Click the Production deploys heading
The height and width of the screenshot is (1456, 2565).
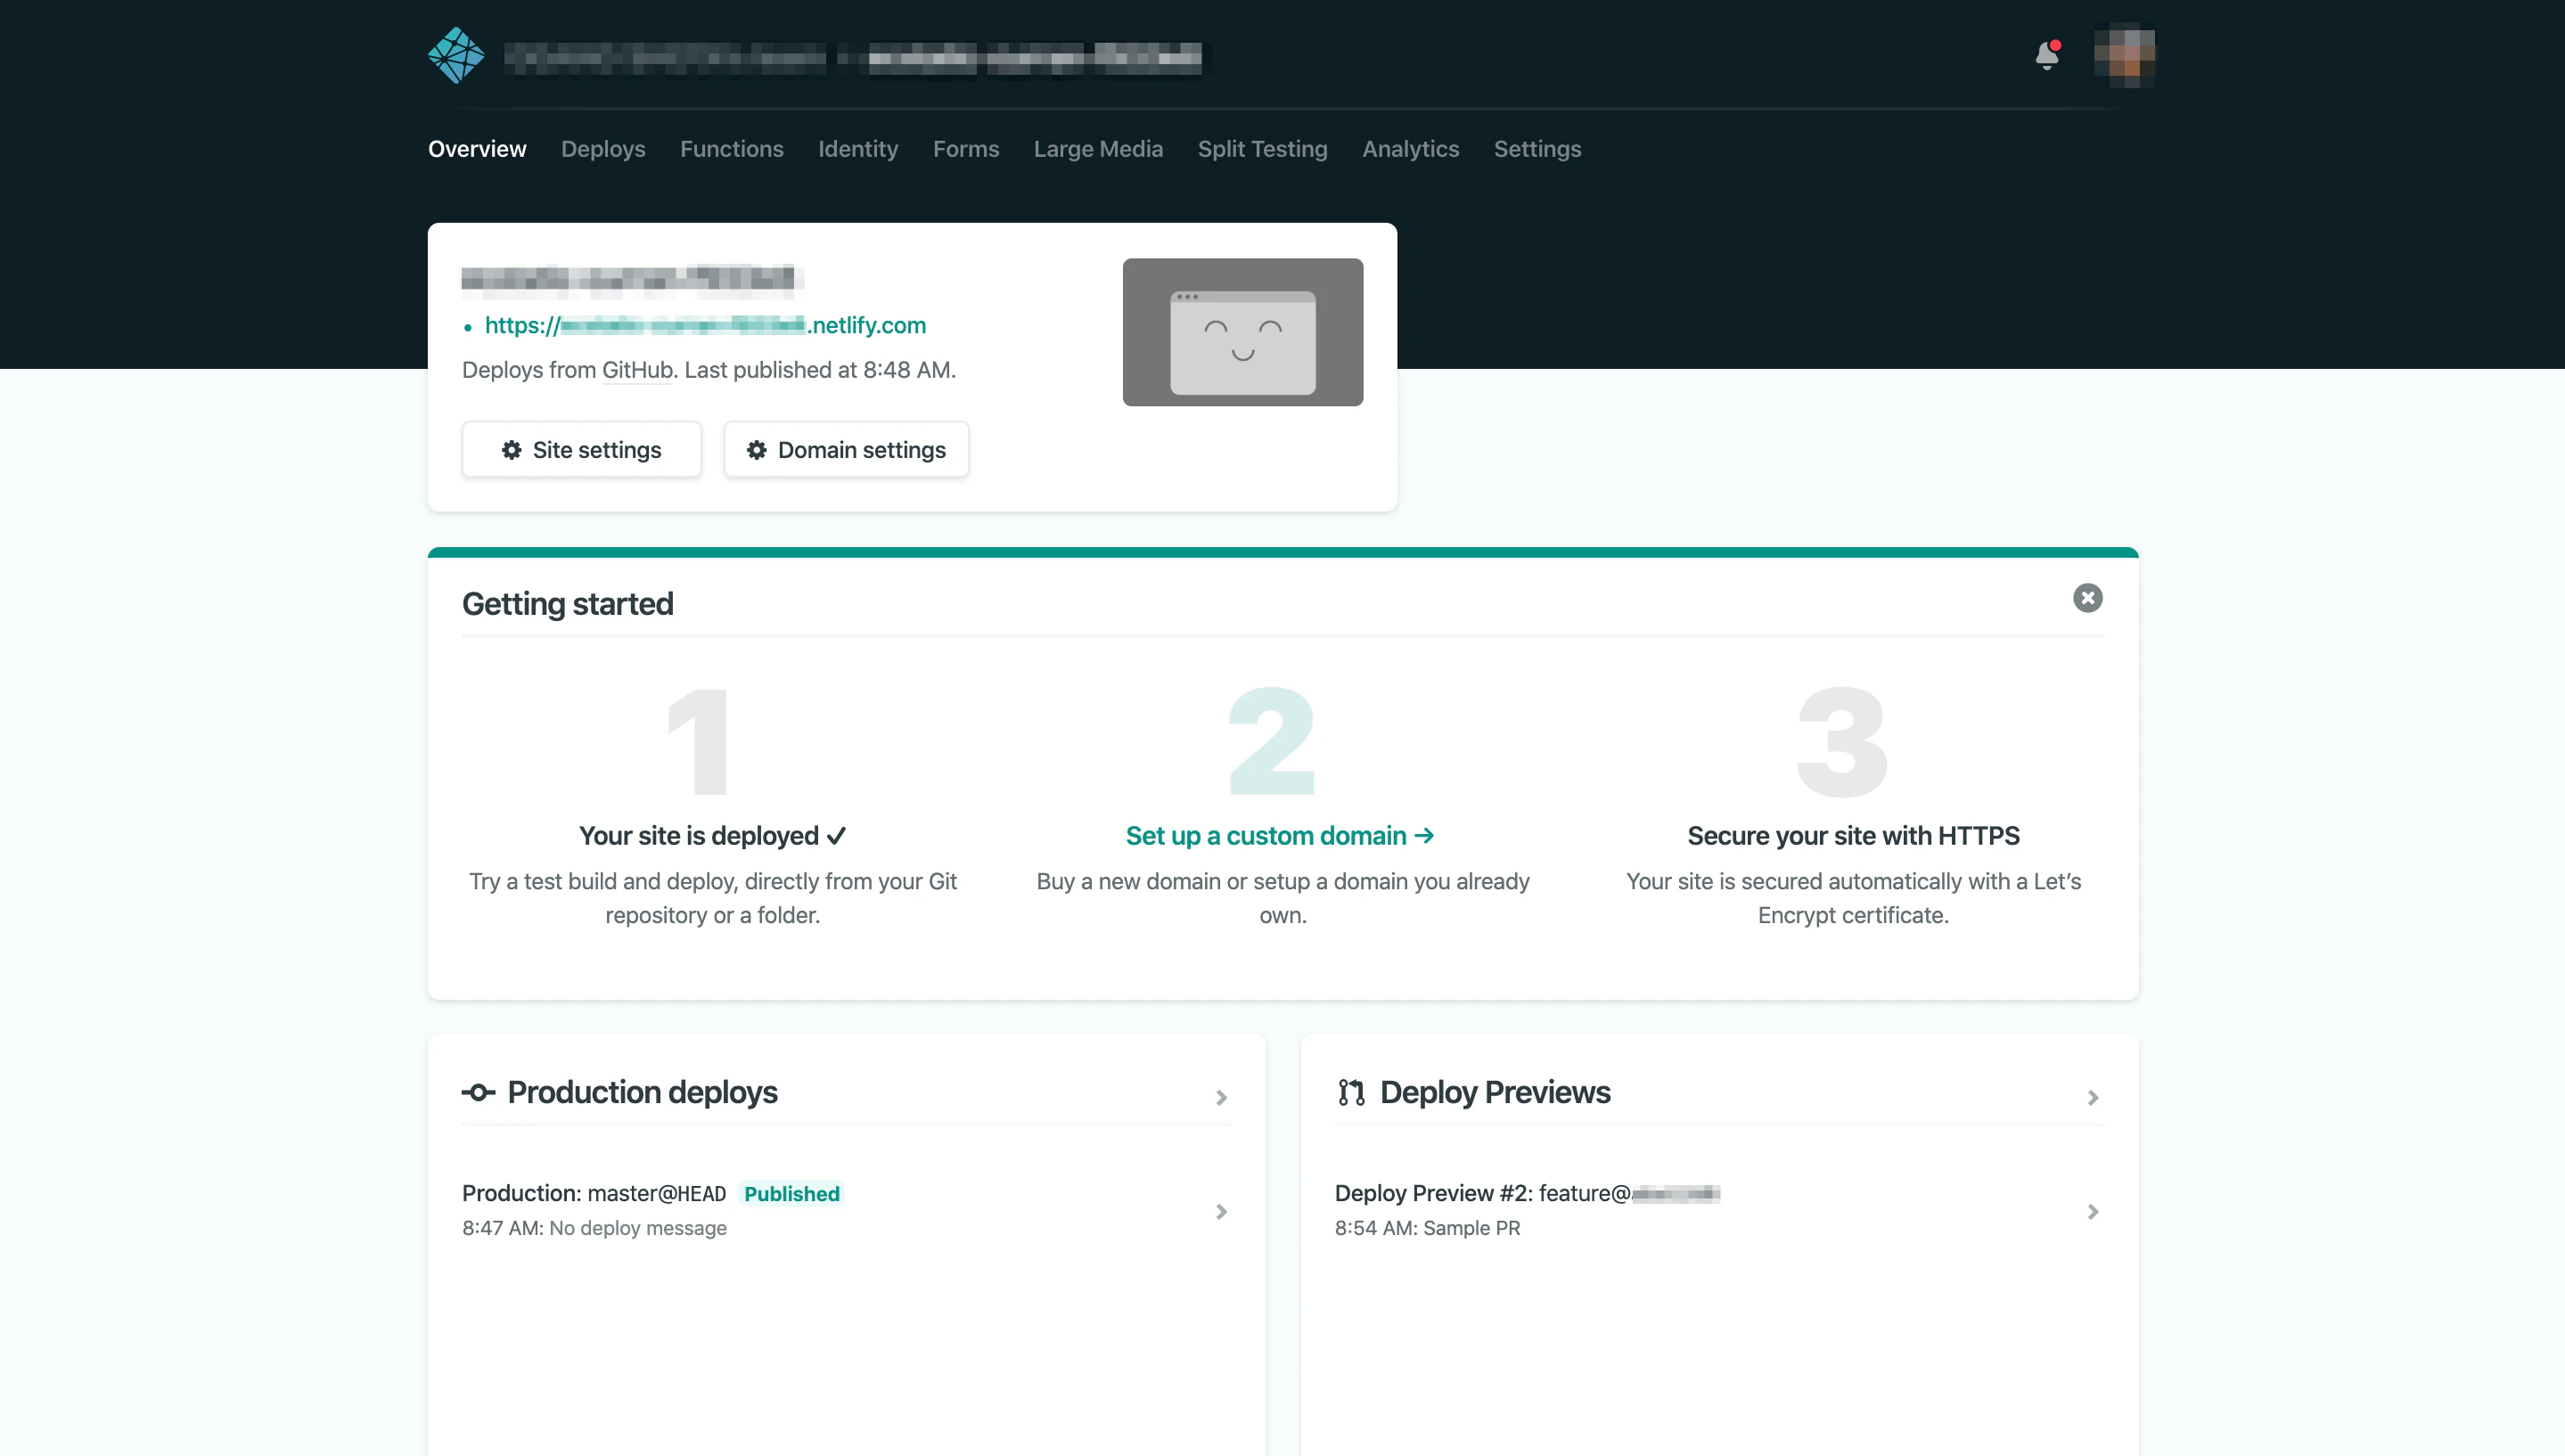pyautogui.click(x=642, y=1092)
